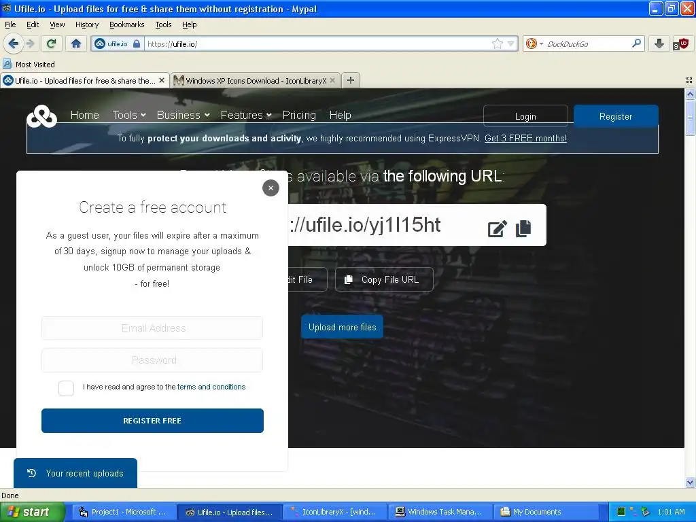The height and width of the screenshot is (522, 696).
Task: Click the copy URL icon beside the link
Action: pos(523,228)
